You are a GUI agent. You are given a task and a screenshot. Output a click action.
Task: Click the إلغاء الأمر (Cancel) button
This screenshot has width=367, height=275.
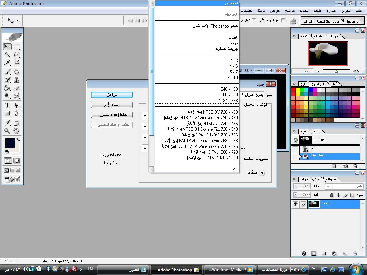point(111,105)
